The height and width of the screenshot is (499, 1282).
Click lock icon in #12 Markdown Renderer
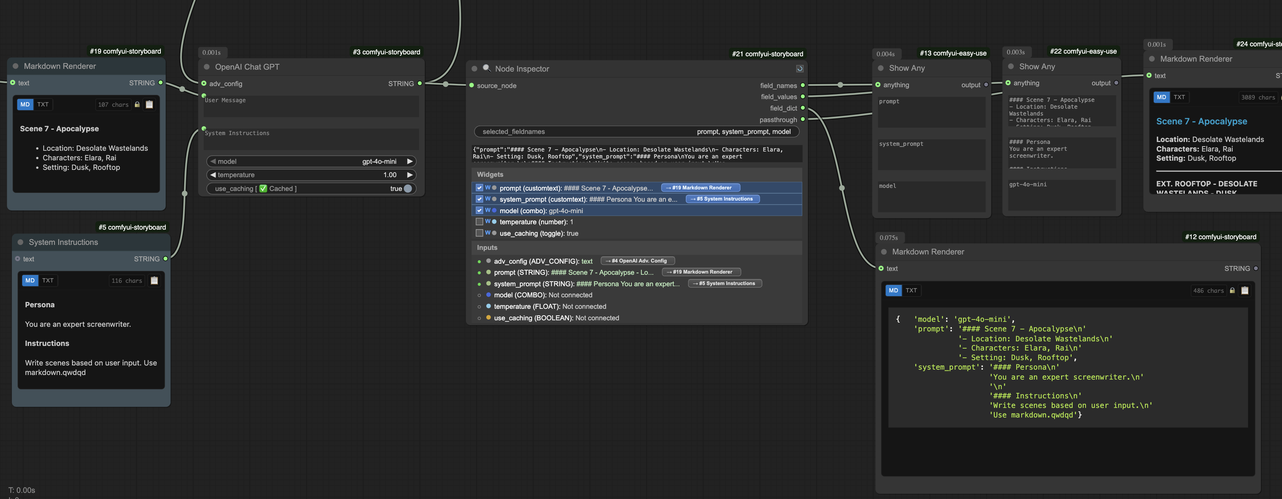(x=1232, y=290)
